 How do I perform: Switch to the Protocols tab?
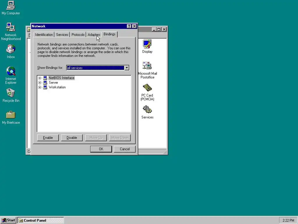tap(78, 35)
